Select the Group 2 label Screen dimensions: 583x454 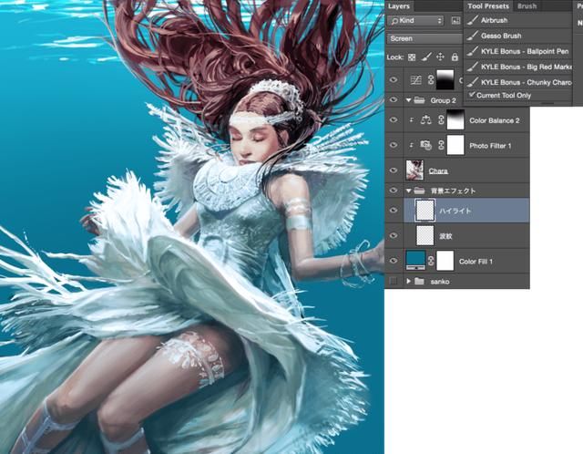(443, 100)
